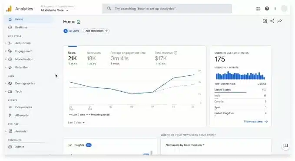Open the Last 7 days date range dropdown
This screenshot has width=295, height=161.
[76, 122]
